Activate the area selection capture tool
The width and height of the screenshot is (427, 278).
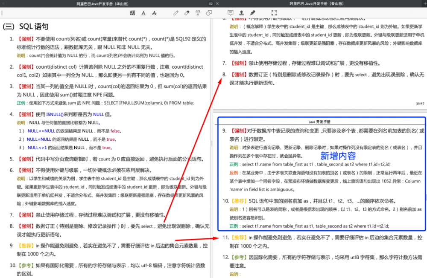click(x=274, y=13)
